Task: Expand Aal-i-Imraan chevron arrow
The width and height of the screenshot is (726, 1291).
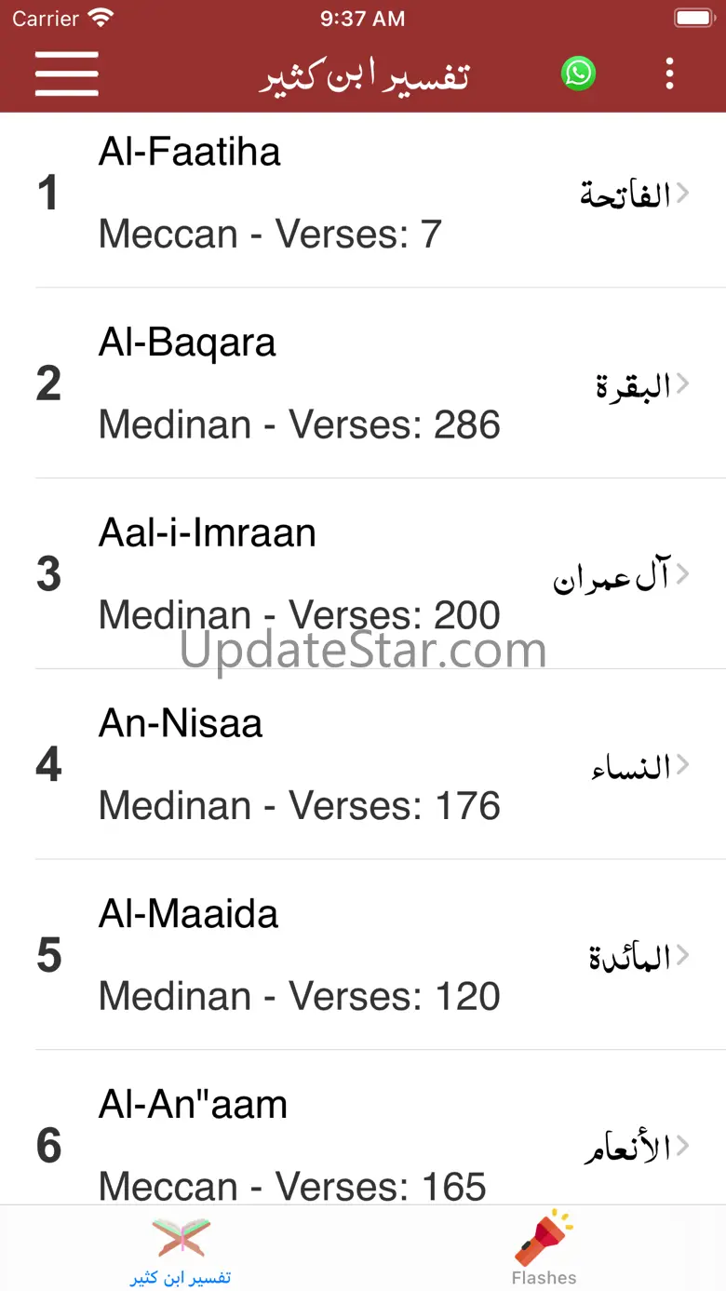Action: tap(682, 573)
